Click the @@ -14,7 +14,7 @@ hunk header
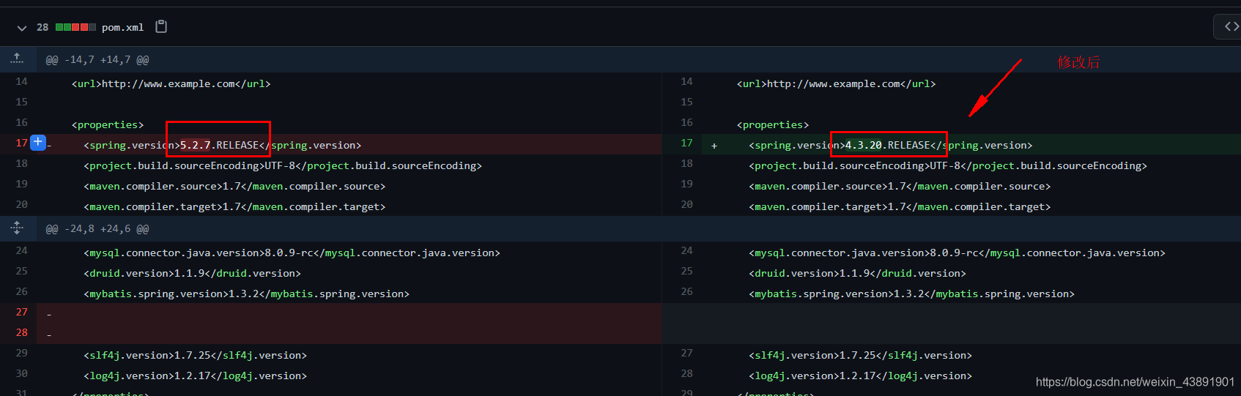 97,60
